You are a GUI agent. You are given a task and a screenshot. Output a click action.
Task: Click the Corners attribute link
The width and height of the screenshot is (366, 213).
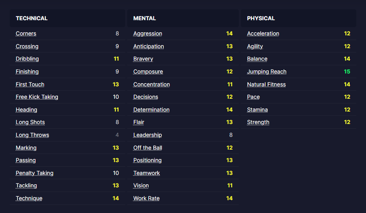26,33
